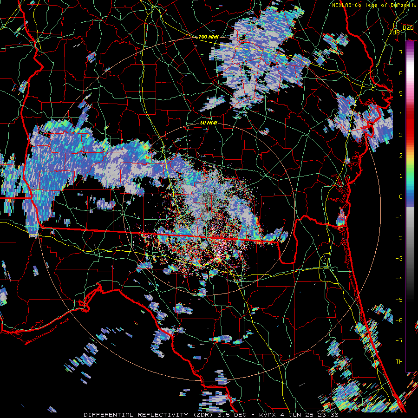The width and height of the screenshot is (418, 418).
Task: Click the "-3" value on the color scale
Action: coord(399,259)
